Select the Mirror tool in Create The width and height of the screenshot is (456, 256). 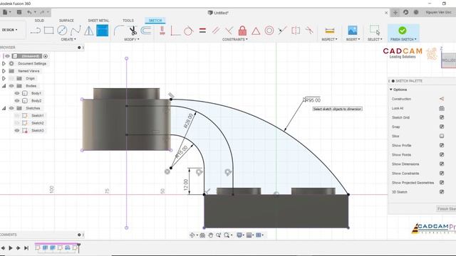point(88,30)
